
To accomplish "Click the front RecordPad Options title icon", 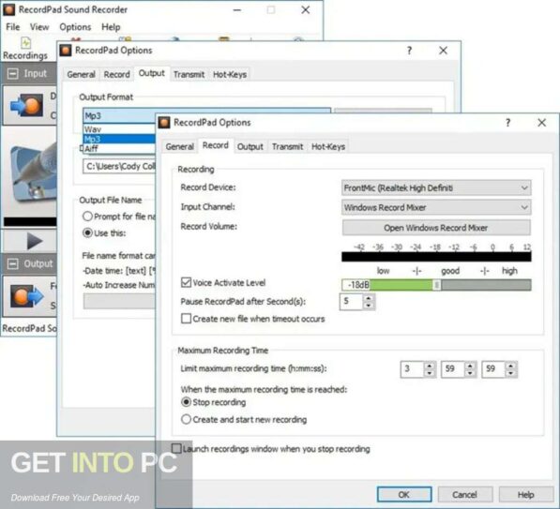I will pos(164,123).
